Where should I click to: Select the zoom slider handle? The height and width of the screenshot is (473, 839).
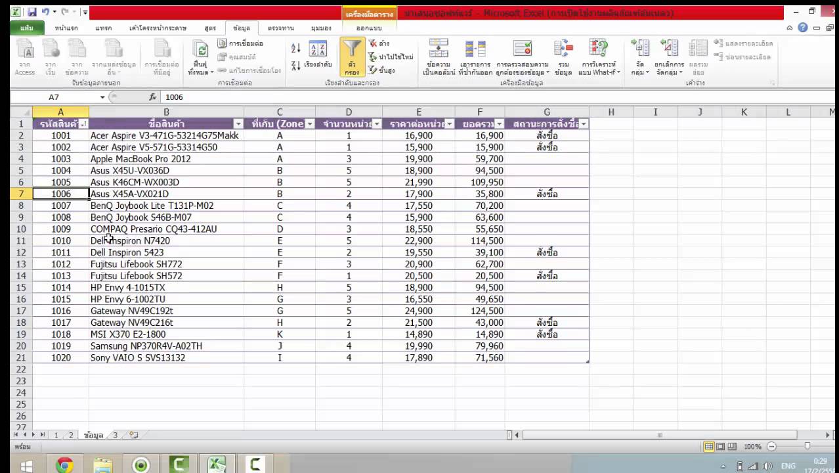807,447
